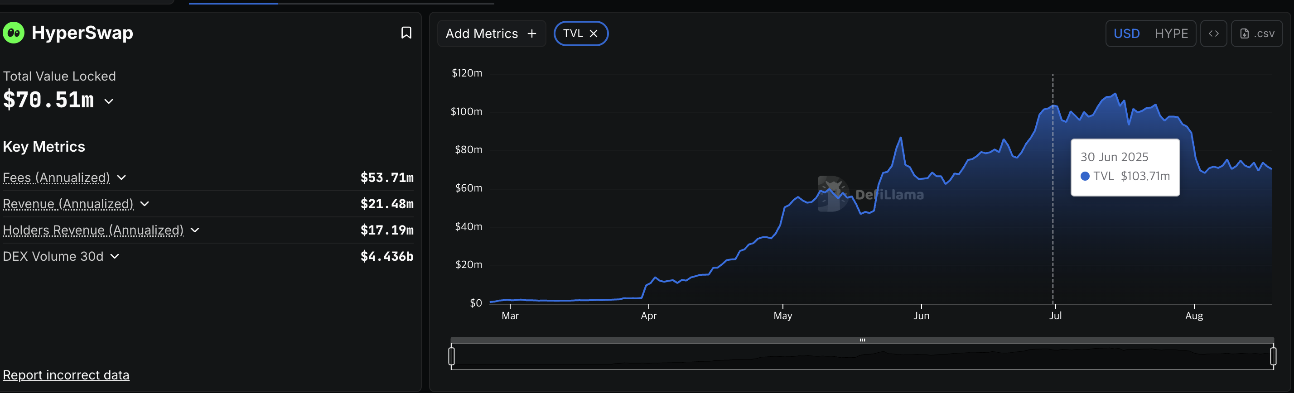Open the Add Metrics menu
Viewport: 1294px width, 393px height.
pyautogui.click(x=491, y=34)
